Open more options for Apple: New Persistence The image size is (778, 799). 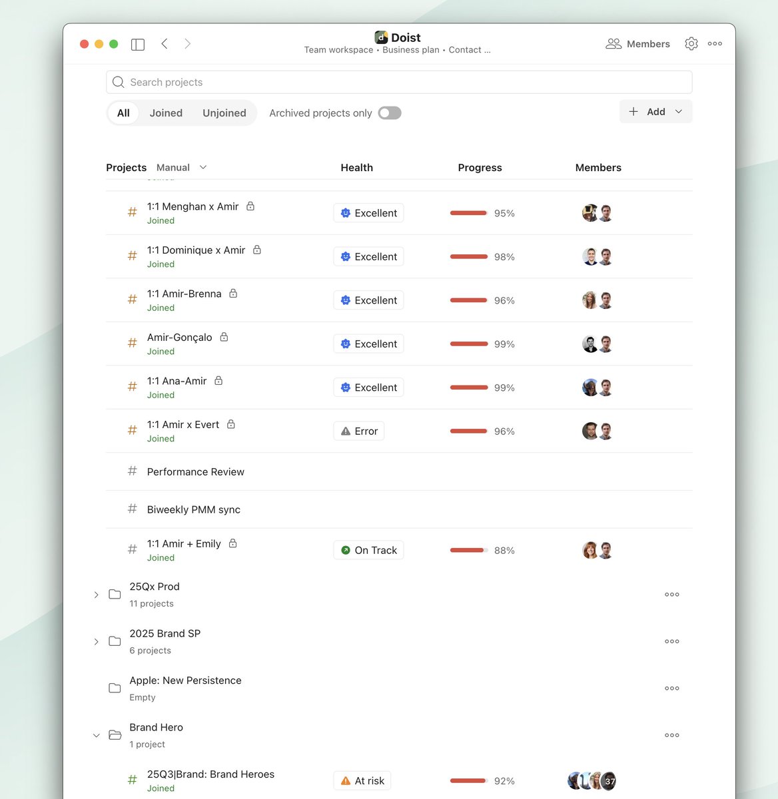click(x=672, y=688)
